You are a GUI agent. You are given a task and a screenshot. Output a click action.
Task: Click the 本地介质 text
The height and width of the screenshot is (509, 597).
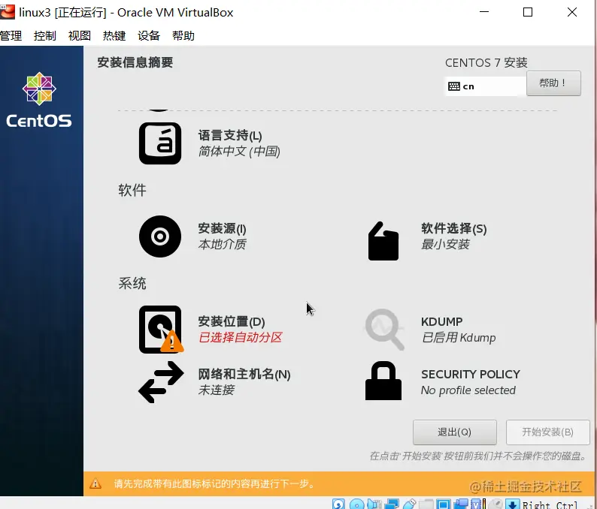(x=223, y=244)
